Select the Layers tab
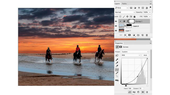The height and width of the screenshot is (95, 170). click(x=117, y=4)
